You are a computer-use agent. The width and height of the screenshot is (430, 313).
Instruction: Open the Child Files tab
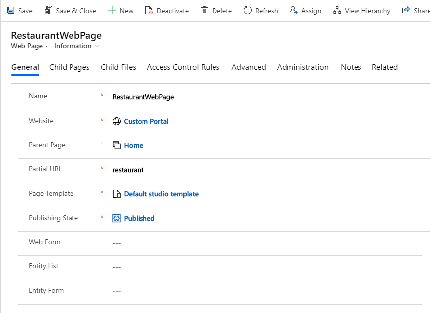point(118,67)
